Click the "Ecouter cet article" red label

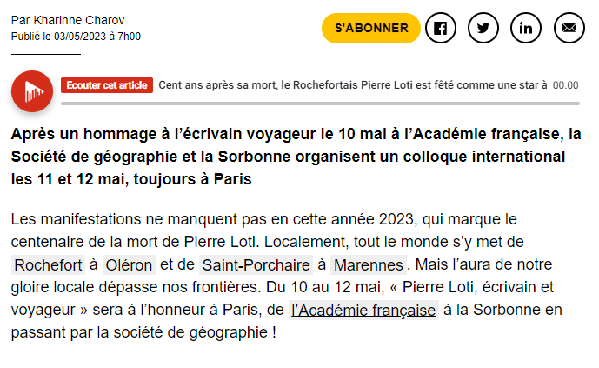point(107,85)
